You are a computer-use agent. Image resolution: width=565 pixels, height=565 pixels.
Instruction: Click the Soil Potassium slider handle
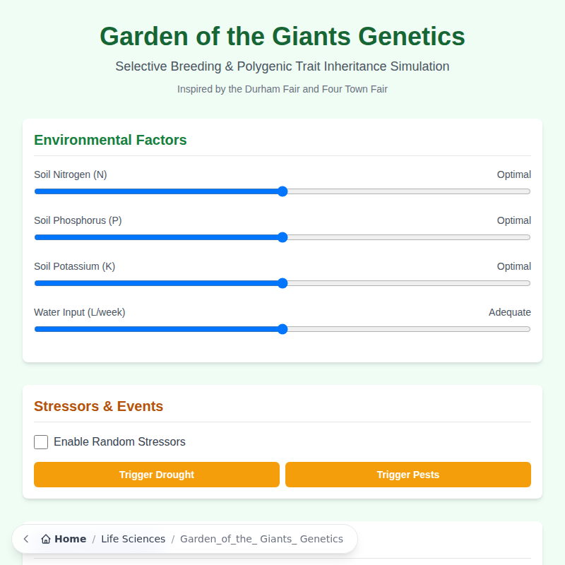point(282,283)
